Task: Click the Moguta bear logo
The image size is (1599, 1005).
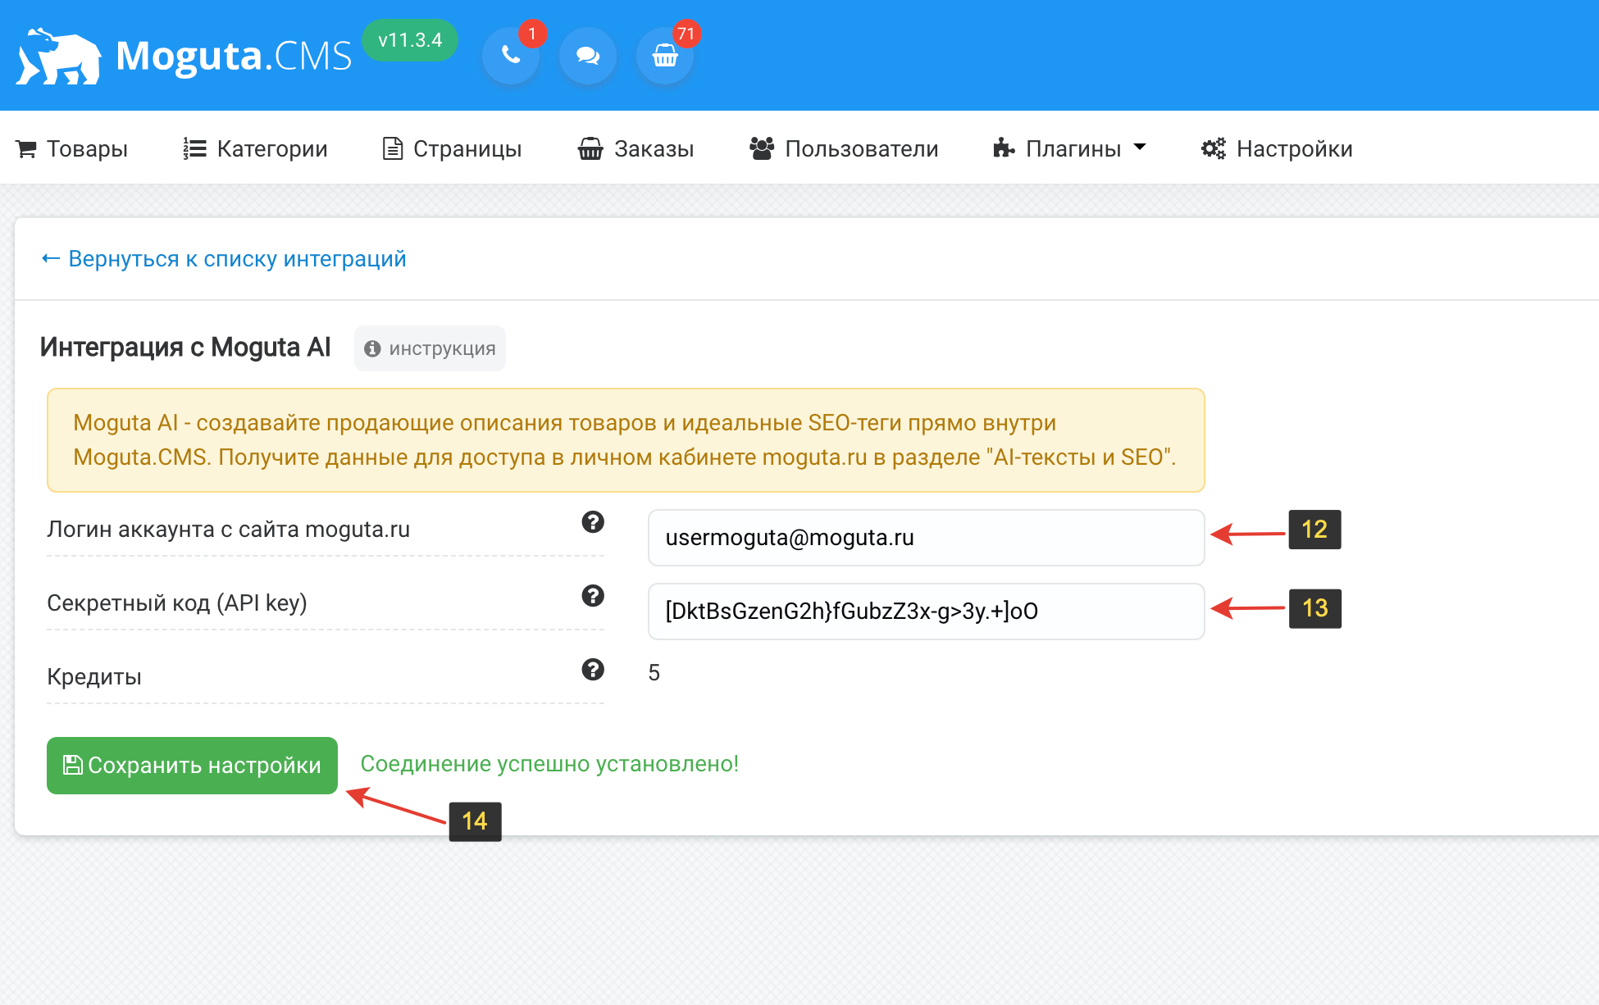Action: [59, 57]
